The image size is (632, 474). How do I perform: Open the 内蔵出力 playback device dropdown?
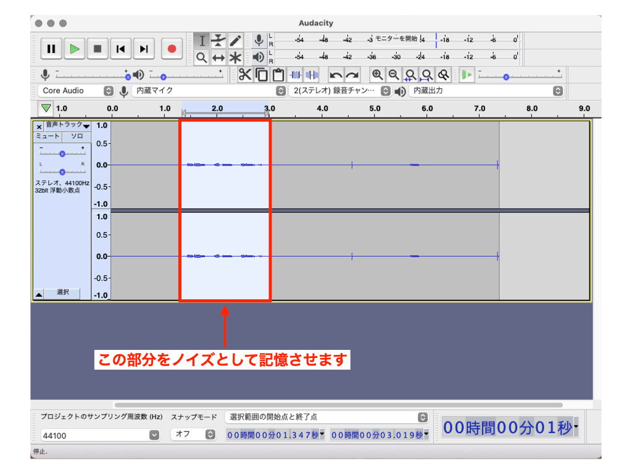(x=486, y=91)
